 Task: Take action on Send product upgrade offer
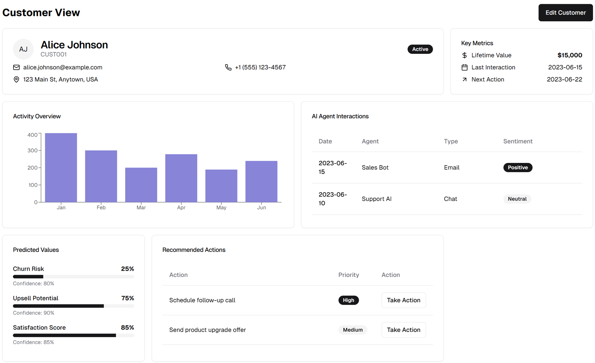403,330
